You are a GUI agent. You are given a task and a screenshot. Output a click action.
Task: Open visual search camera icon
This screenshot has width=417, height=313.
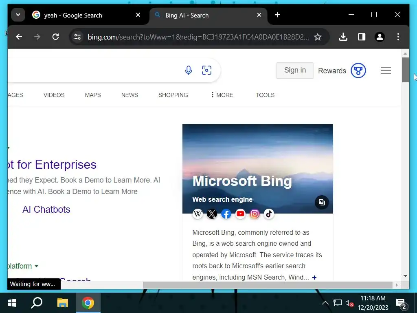(x=206, y=70)
